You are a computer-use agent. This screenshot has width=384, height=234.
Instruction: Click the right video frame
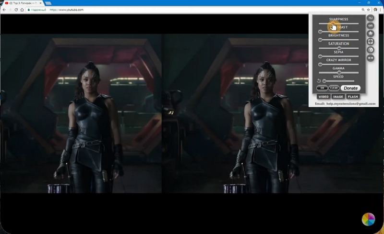273,113
